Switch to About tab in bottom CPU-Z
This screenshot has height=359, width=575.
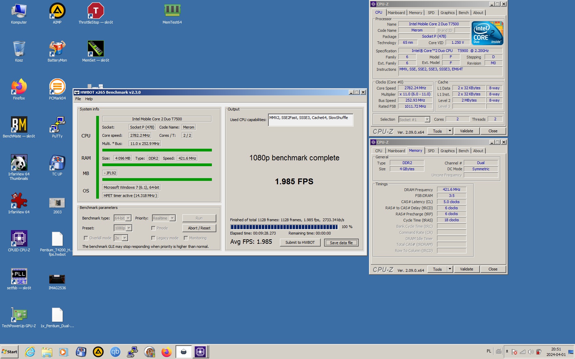pyautogui.click(x=478, y=151)
